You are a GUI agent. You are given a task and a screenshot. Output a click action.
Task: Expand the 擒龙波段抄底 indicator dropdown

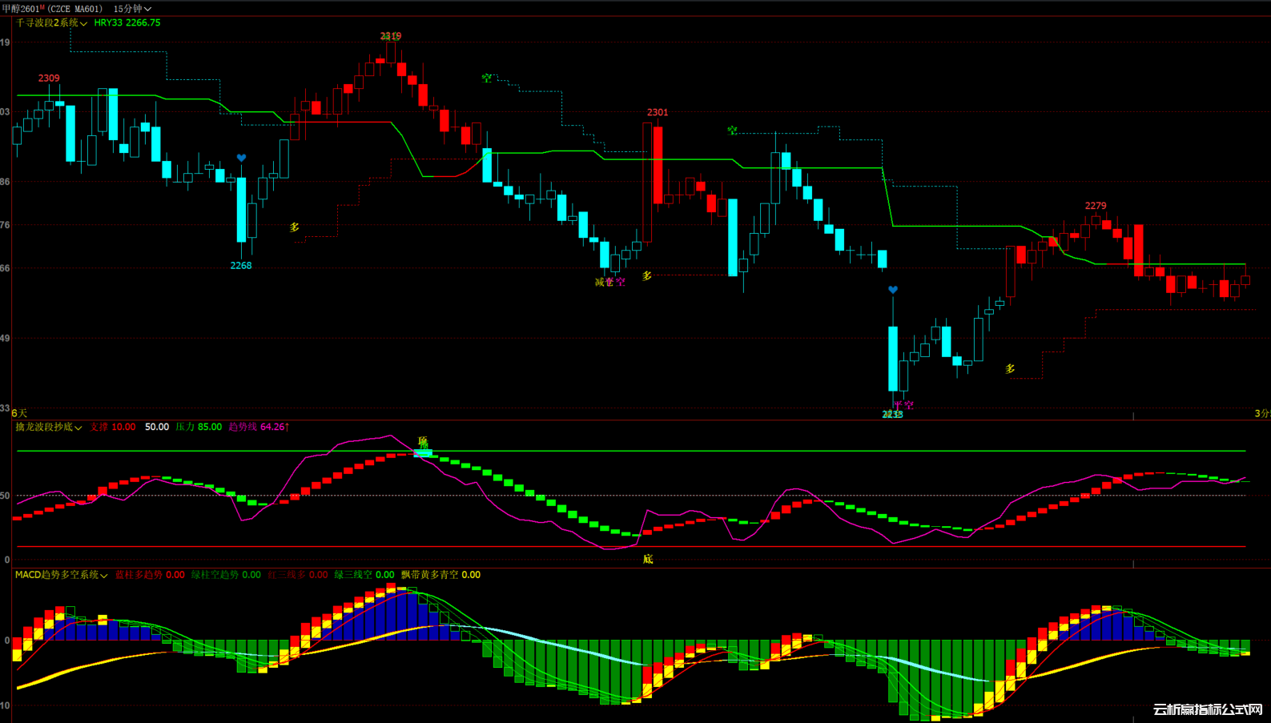pos(48,428)
